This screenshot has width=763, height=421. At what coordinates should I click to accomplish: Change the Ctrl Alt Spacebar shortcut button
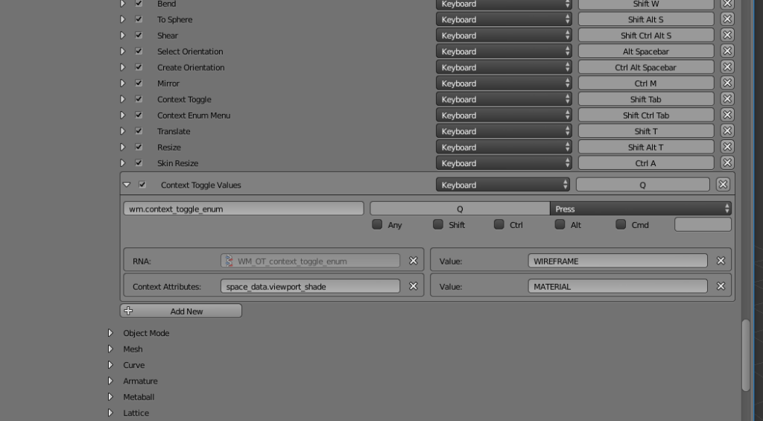pos(646,67)
